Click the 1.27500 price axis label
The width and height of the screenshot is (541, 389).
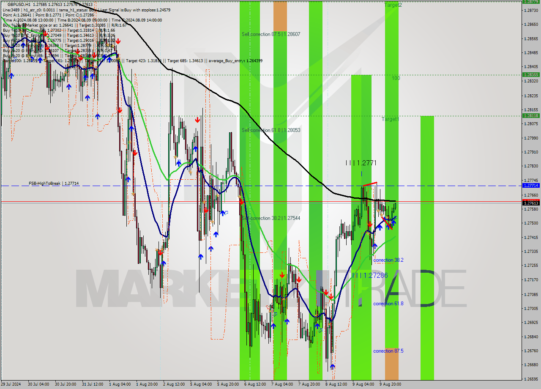[x=530, y=223]
